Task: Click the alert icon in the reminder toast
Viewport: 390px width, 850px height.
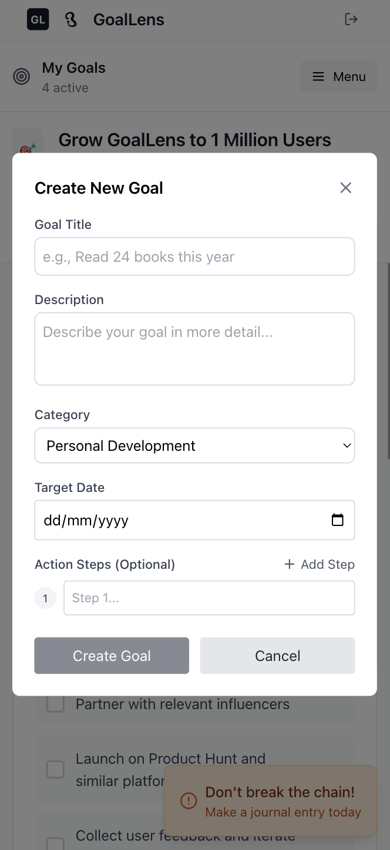Action: [x=188, y=801]
